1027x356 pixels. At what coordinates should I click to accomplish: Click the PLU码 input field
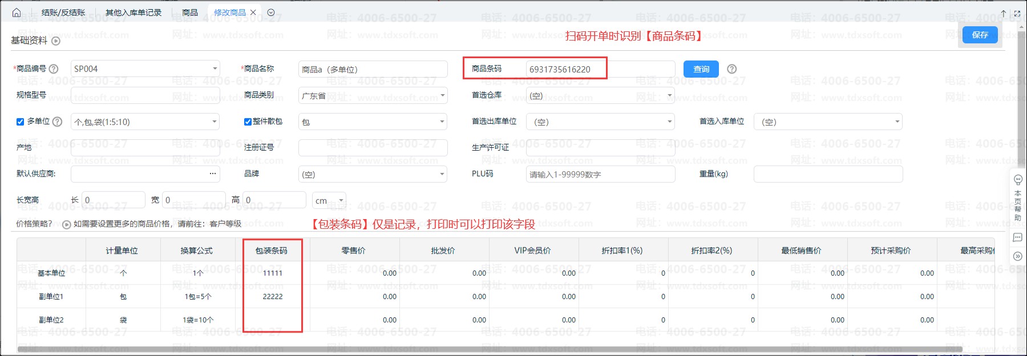pos(600,175)
